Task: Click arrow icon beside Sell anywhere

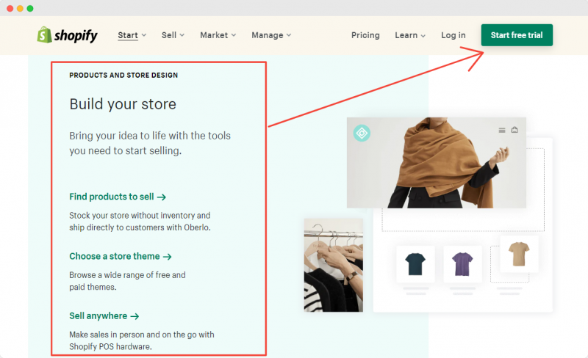Action: (135, 316)
